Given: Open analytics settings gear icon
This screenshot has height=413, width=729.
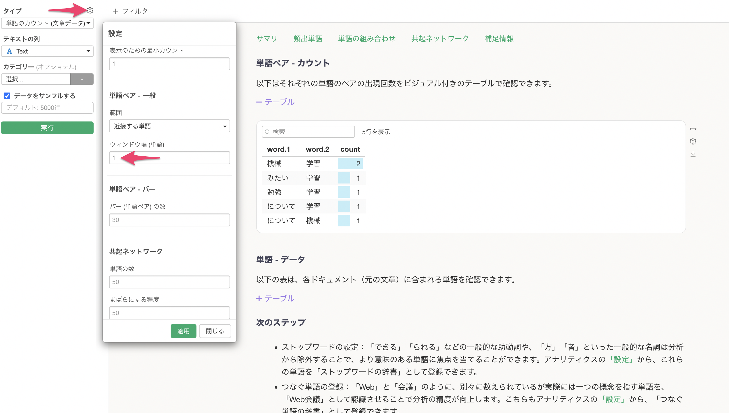Looking at the screenshot, I should [90, 11].
